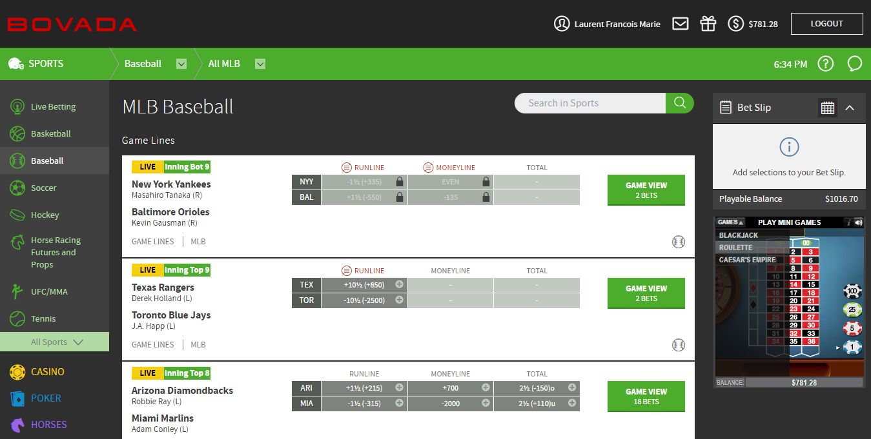Mute the mini games sound speaker icon

click(x=858, y=222)
